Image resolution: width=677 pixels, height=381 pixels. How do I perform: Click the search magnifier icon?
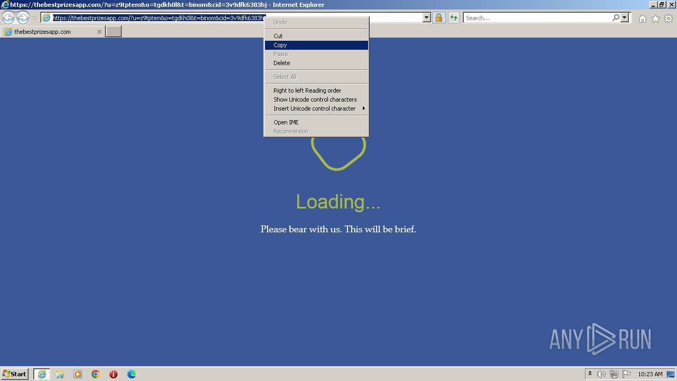(x=616, y=18)
